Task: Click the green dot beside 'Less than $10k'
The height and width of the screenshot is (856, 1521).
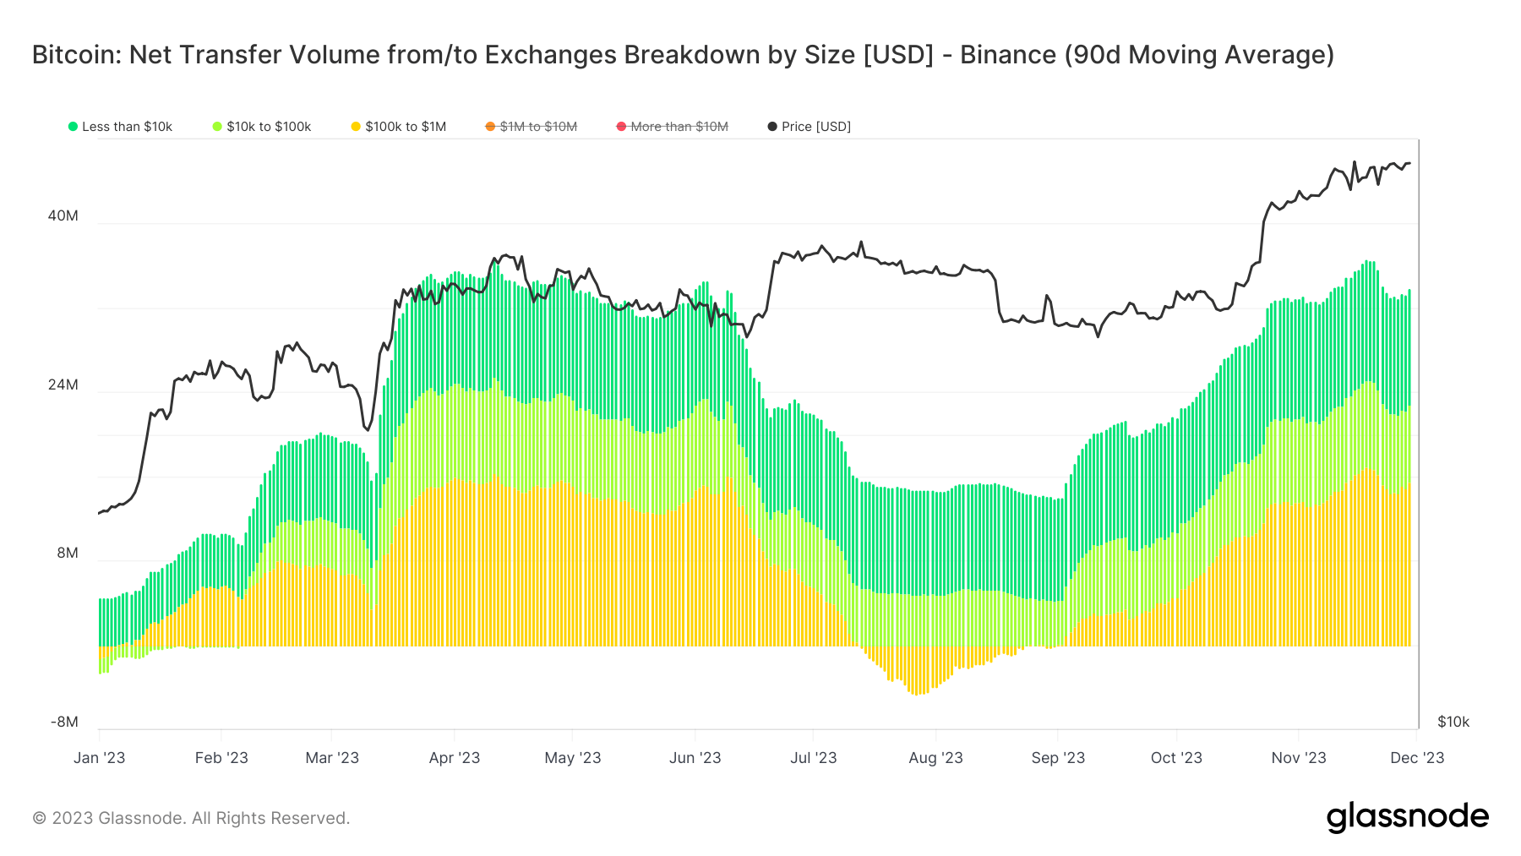Action: [73, 127]
